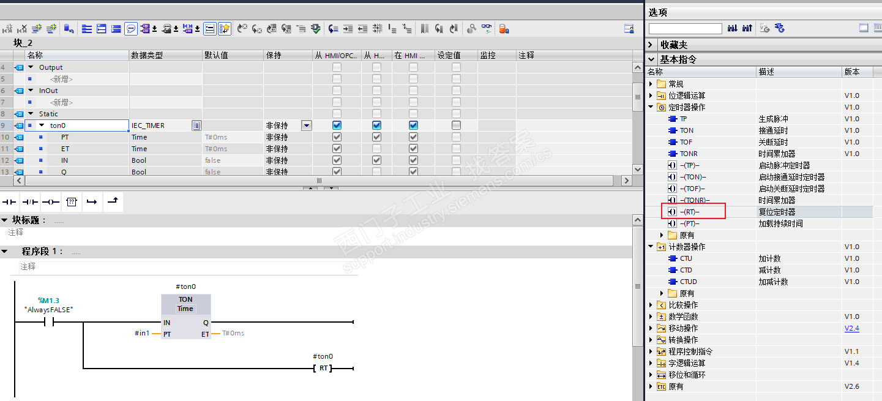Viewport: 882px width, 401px height.
Task: Click the #in1 PT input operand
Action: click(x=142, y=333)
